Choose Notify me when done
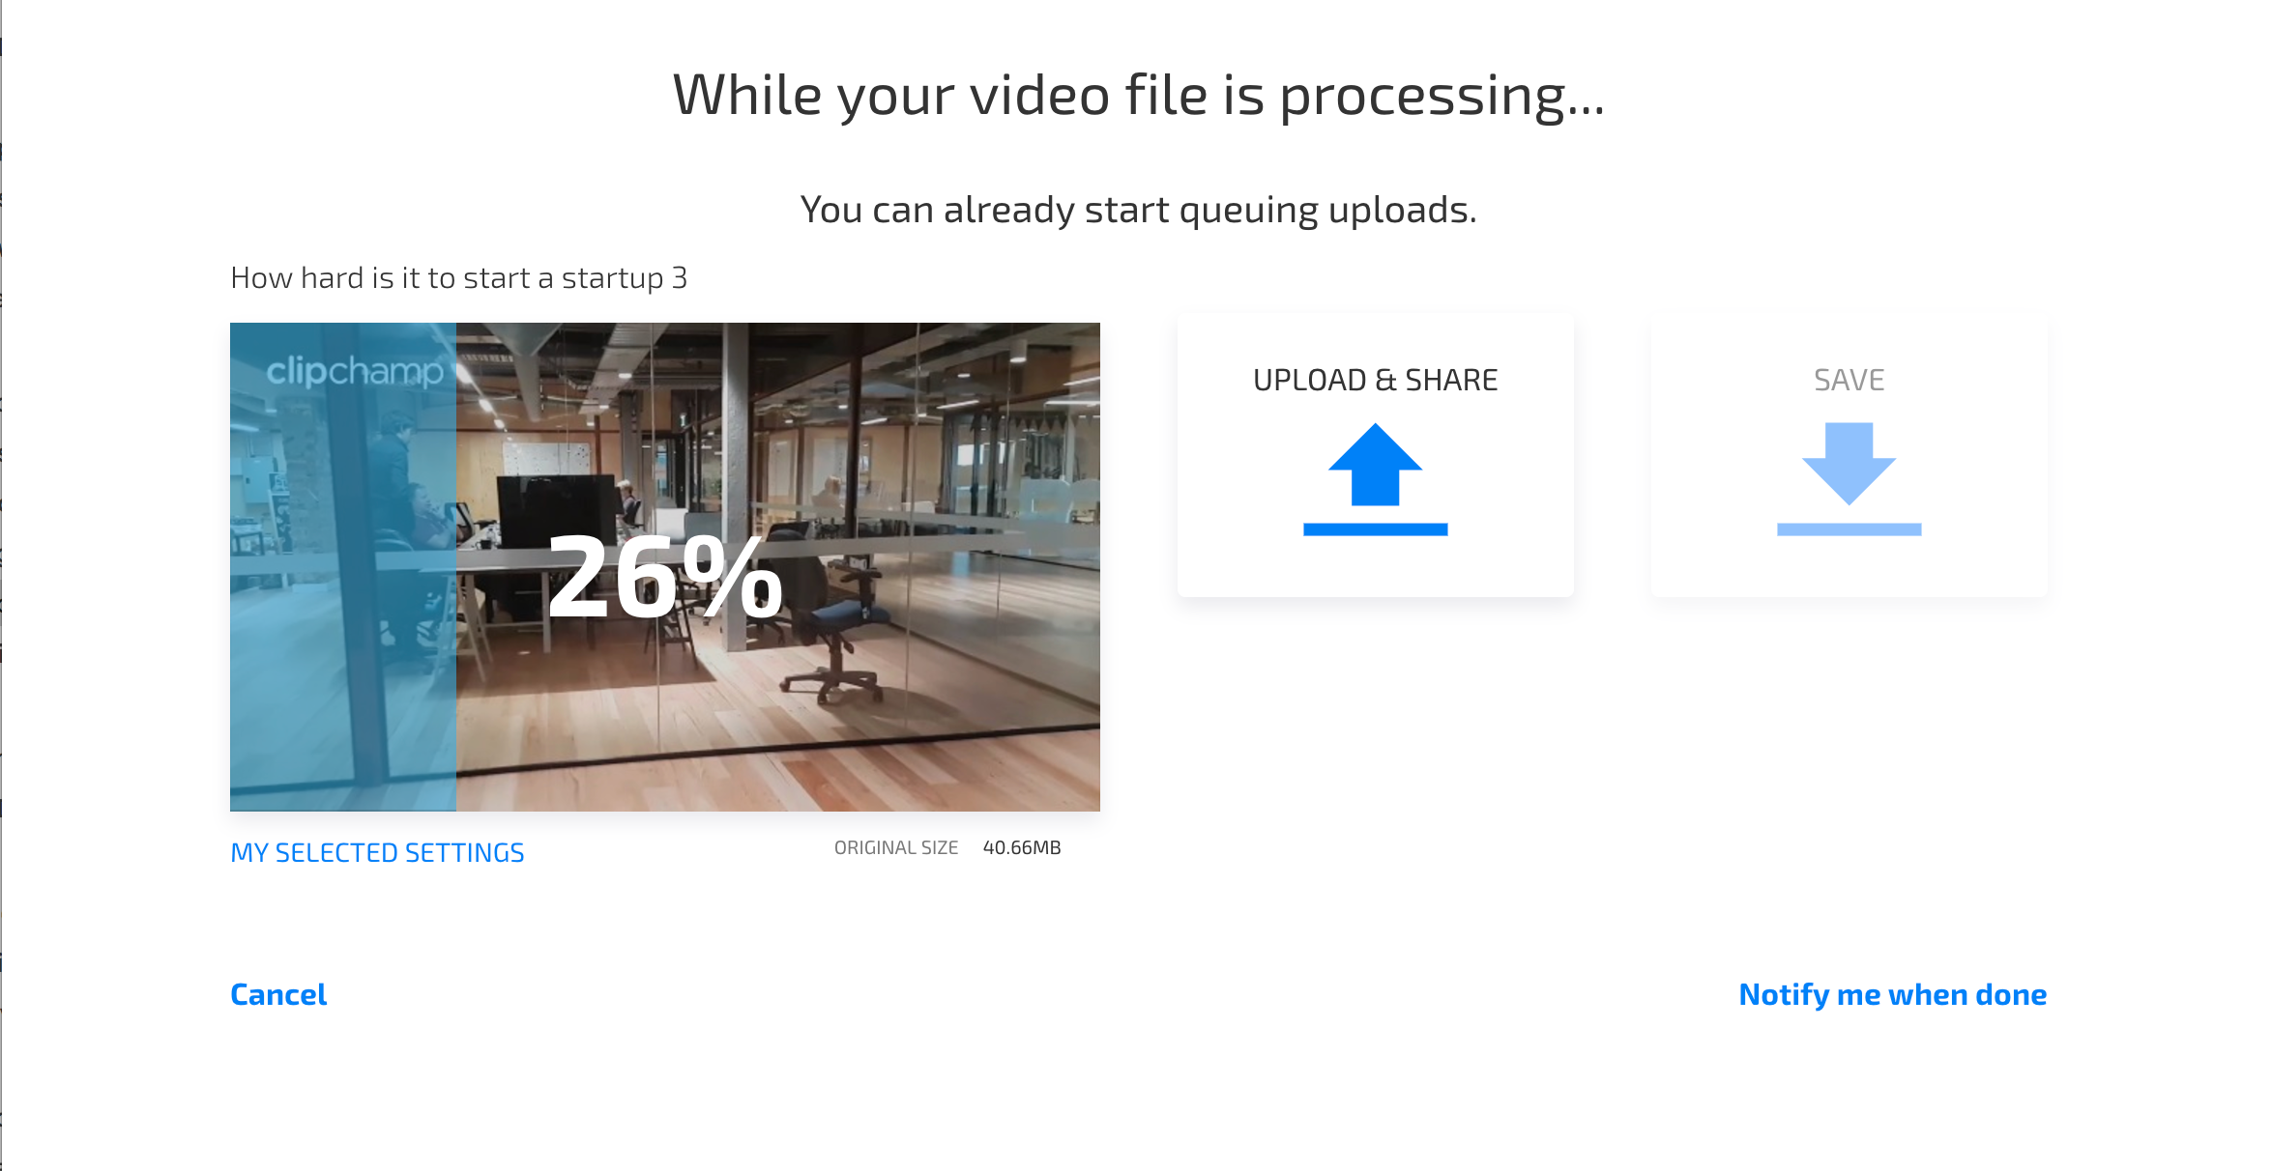Screen dimensions: 2272x1171 [1892, 994]
